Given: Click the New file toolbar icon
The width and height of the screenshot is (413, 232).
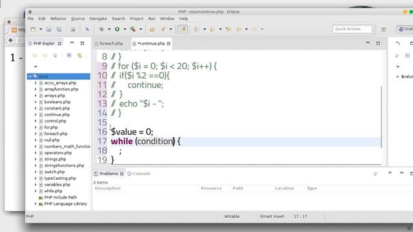Looking at the screenshot, I should tap(33, 29).
